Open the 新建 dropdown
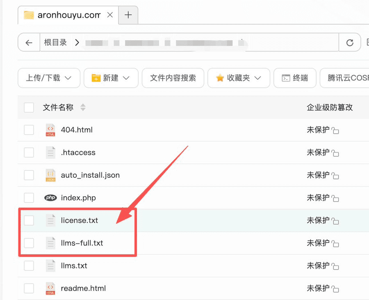 [111, 78]
